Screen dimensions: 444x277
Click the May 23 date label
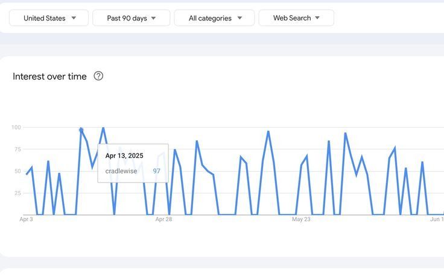[x=301, y=220]
